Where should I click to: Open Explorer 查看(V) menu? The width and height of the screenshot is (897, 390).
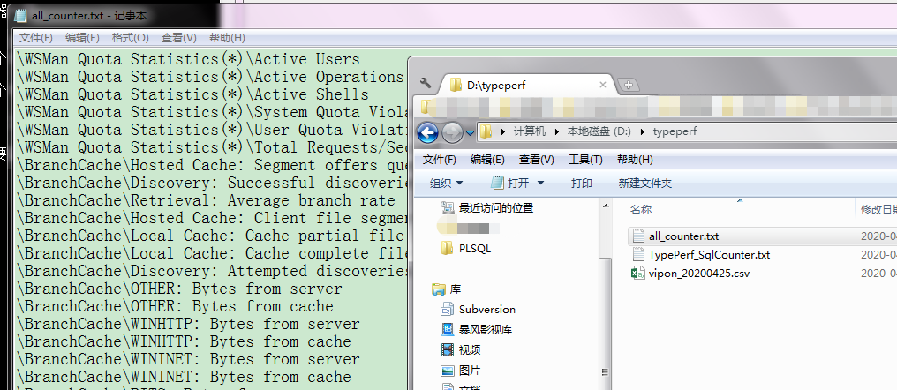[x=537, y=160]
